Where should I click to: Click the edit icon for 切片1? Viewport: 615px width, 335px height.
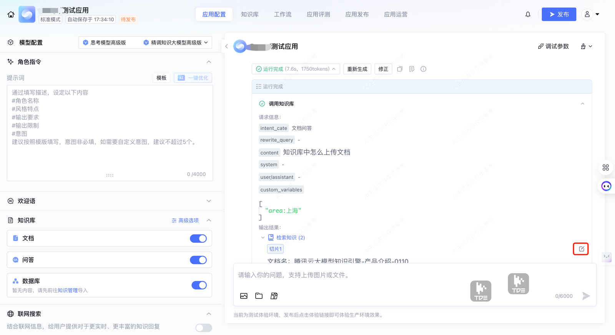581,249
